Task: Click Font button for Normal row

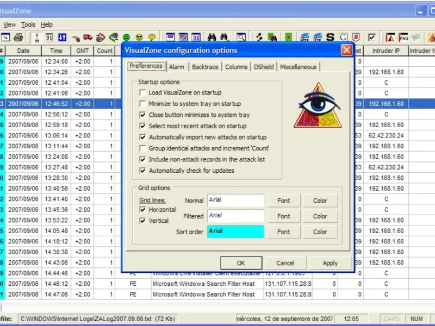Action: pyautogui.click(x=284, y=200)
